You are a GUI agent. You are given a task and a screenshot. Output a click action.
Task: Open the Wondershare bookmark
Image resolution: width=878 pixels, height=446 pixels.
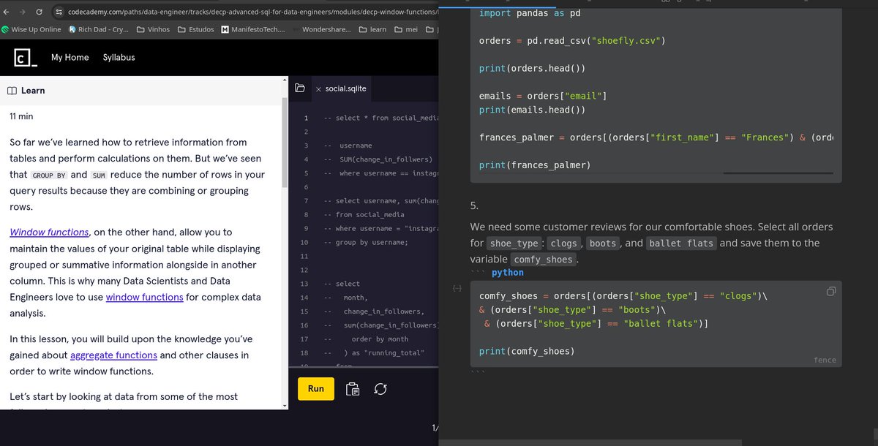pyautogui.click(x=320, y=29)
